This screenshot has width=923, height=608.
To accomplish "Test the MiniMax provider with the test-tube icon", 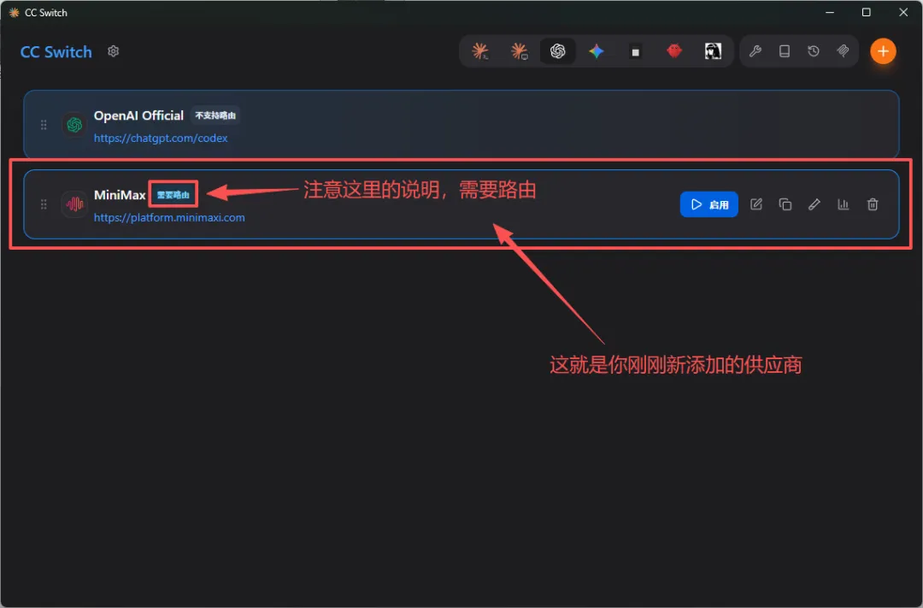I will pos(814,204).
